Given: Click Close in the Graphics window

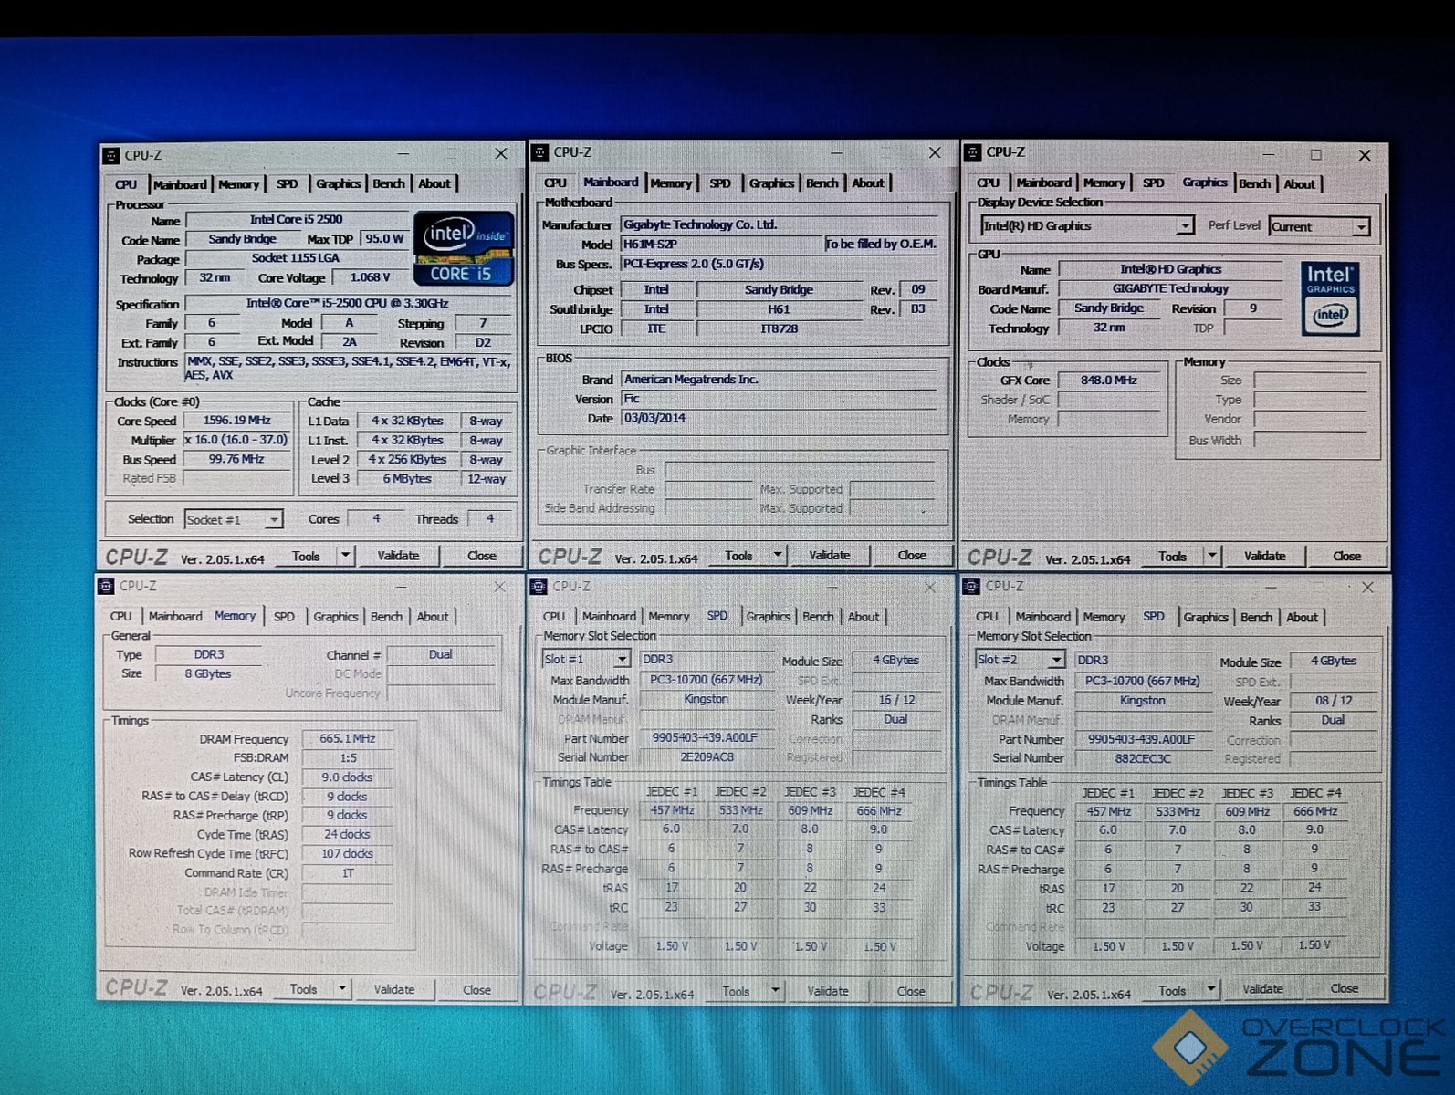Looking at the screenshot, I should (x=1346, y=556).
